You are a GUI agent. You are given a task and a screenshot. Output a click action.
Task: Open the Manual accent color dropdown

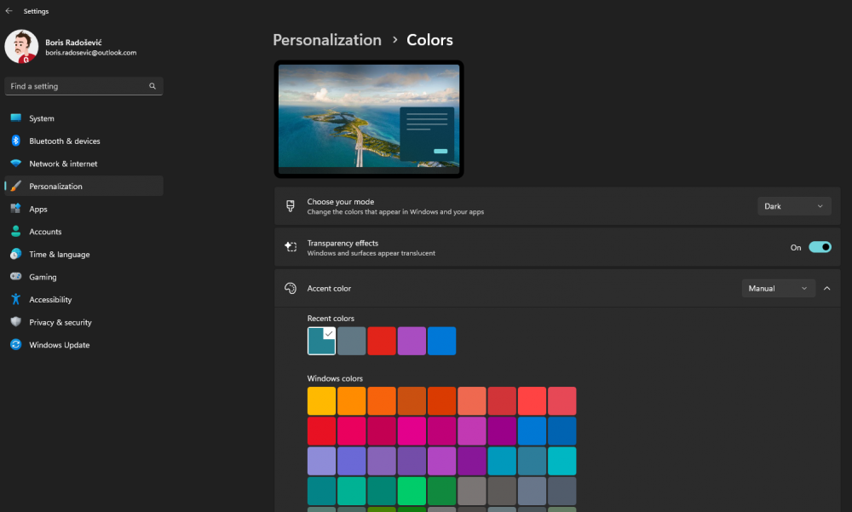[x=778, y=289]
